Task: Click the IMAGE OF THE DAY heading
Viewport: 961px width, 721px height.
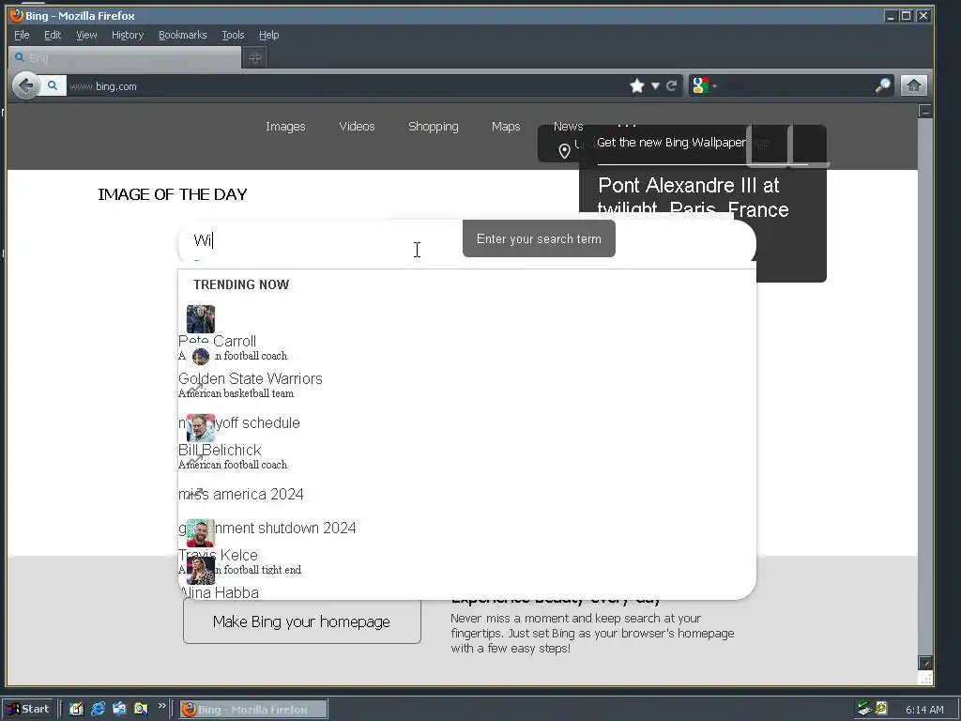Action: [173, 194]
